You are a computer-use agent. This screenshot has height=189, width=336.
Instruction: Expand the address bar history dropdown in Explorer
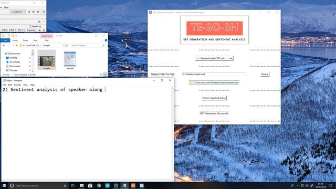pos(64,46)
